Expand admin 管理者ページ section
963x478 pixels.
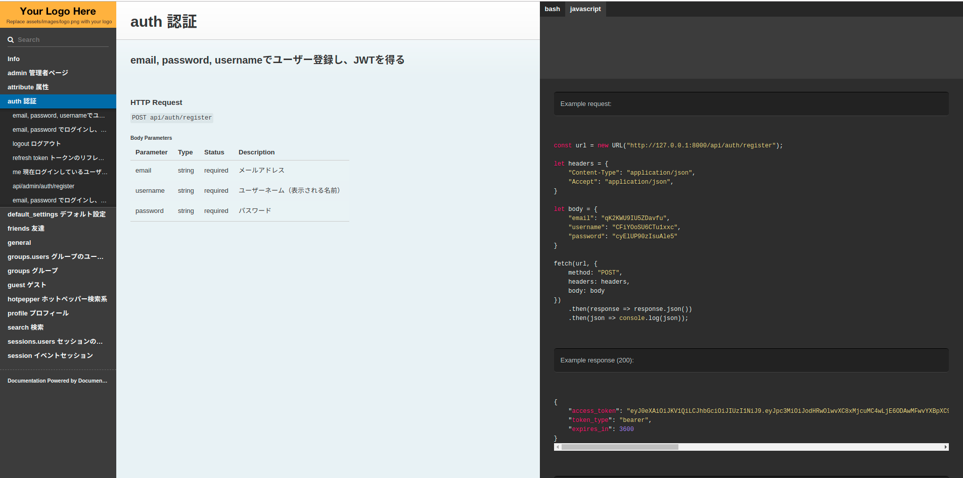[38, 73]
